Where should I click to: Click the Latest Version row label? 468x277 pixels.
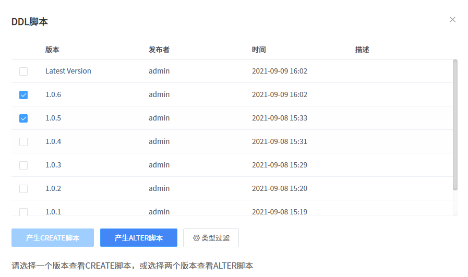click(68, 71)
